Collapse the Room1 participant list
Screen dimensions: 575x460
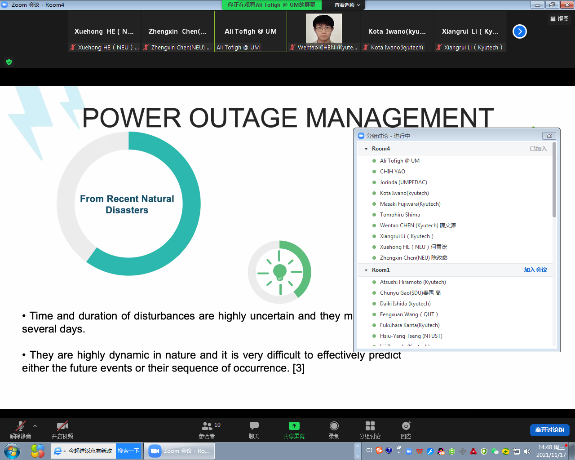366,270
